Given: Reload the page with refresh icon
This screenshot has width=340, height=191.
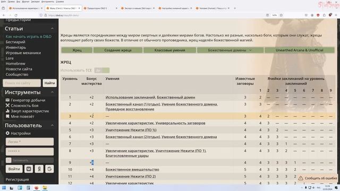Looking at the screenshot, I should click(x=16, y=15).
